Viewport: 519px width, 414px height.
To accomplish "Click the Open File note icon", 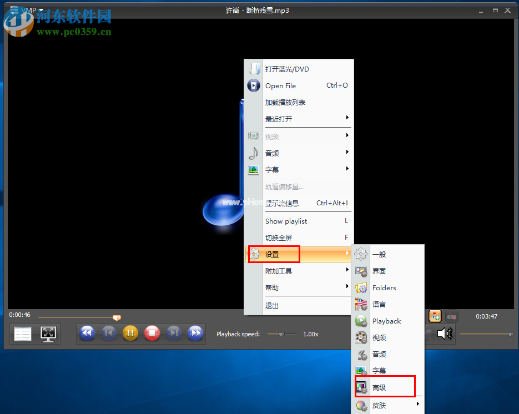I will pyautogui.click(x=254, y=85).
